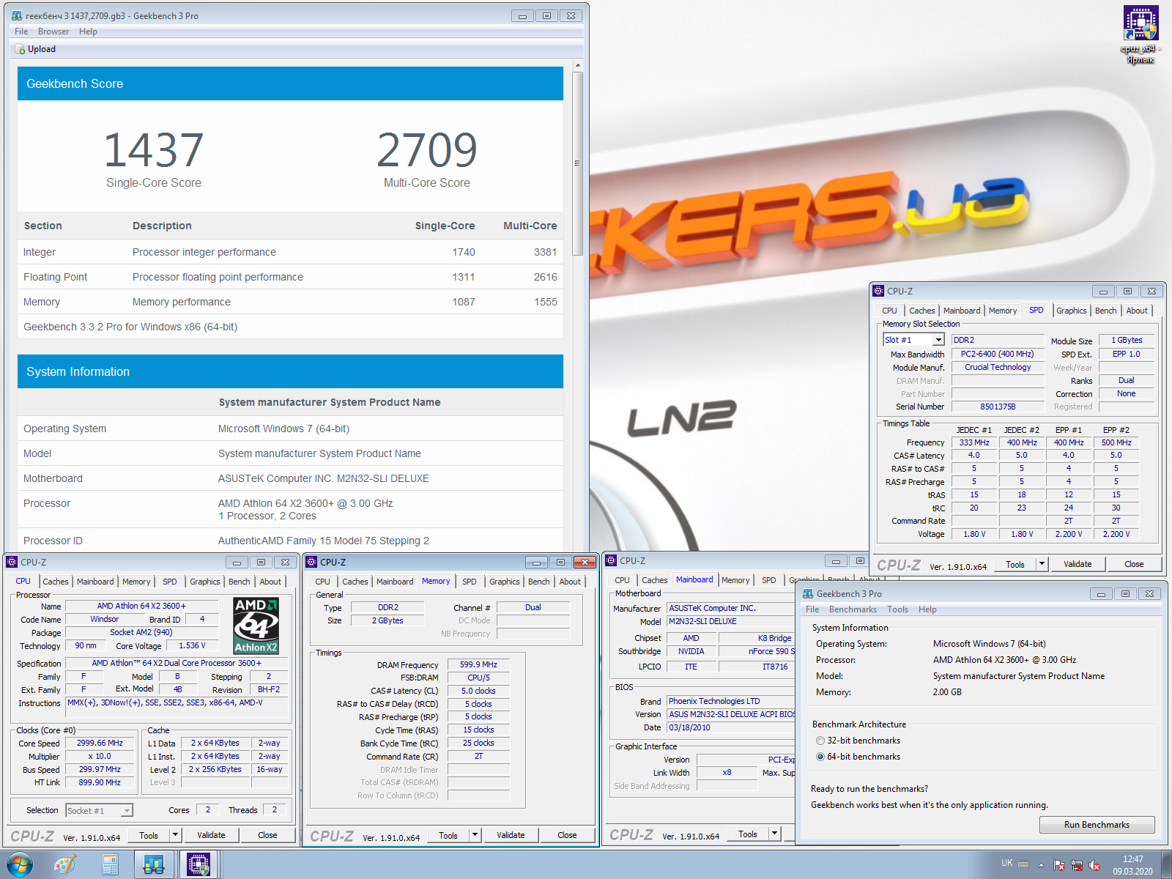The height and width of the screenshot is (879, 1172).
Task: Click the muted volume tray icon
Action: coord(1094,865)
